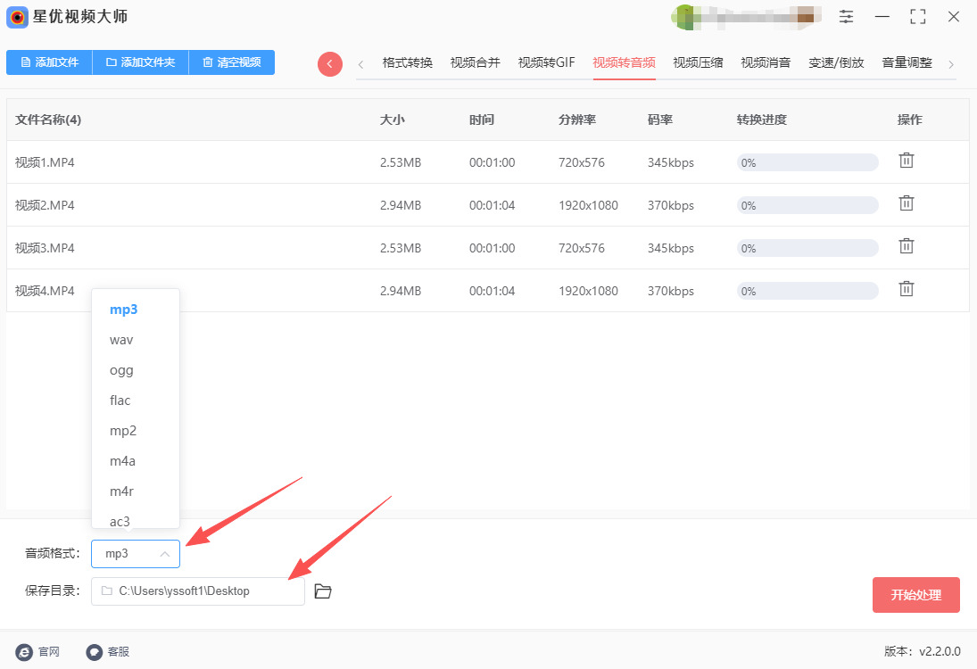Click the 00:01:04 duration of 视频4.MP4
The height and width of the screenshot is (669, 977).
[493, 291]
